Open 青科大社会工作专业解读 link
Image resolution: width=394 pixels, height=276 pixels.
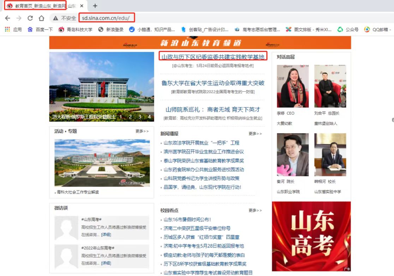[78, 192]
